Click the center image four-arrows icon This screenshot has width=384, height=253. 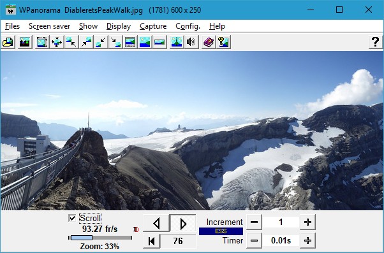(57, 42)
